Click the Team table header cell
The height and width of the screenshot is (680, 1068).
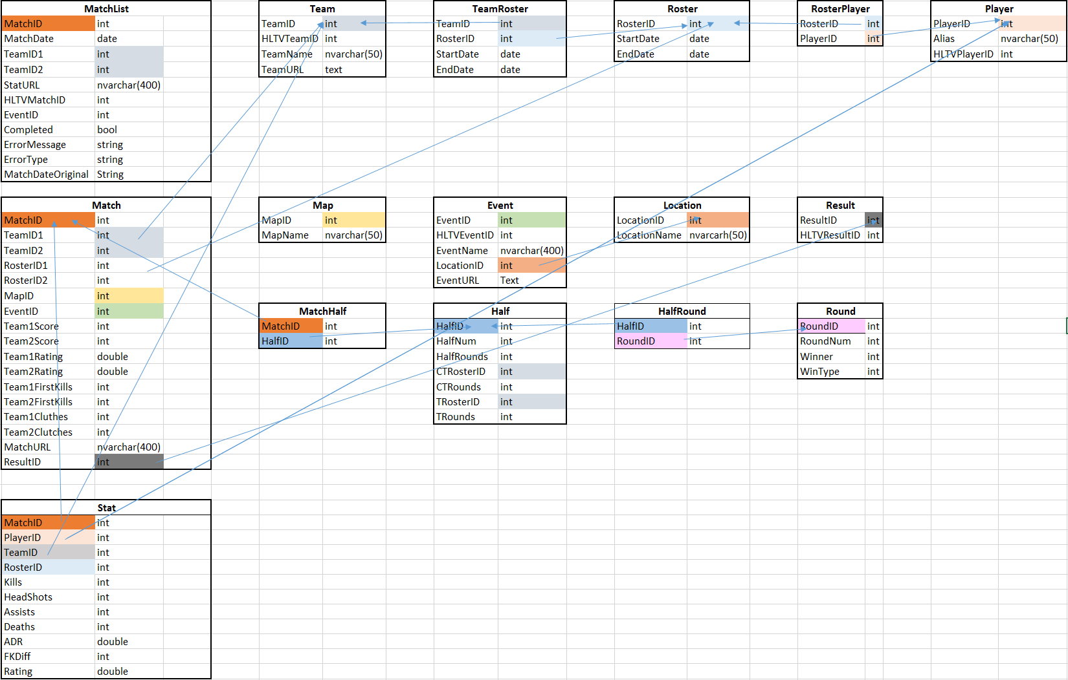point(322,9)
